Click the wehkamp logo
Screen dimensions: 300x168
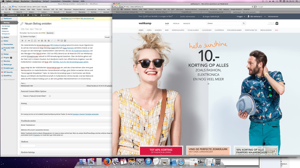145,23
